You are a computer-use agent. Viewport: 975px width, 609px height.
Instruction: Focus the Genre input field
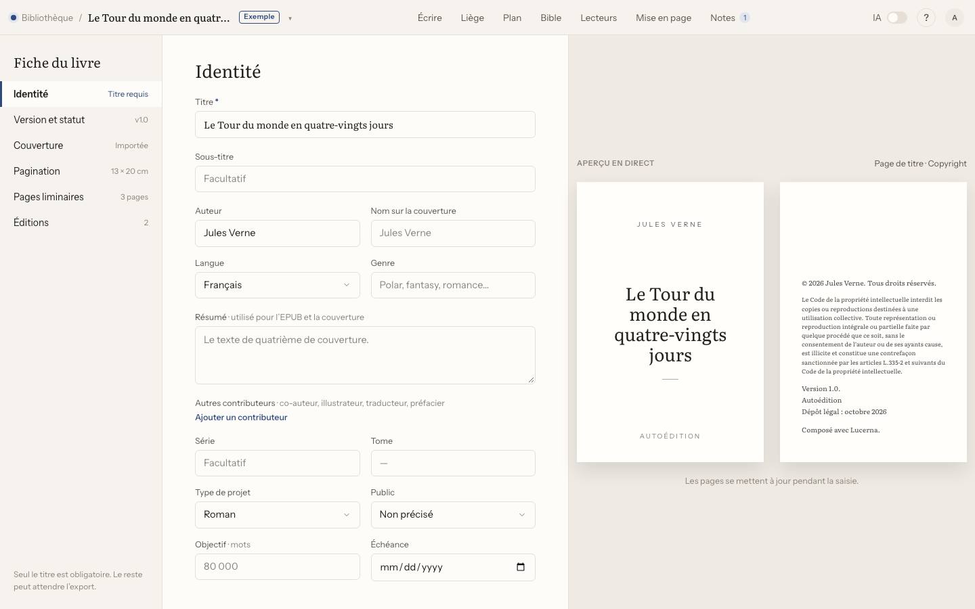tap(453, 285)
